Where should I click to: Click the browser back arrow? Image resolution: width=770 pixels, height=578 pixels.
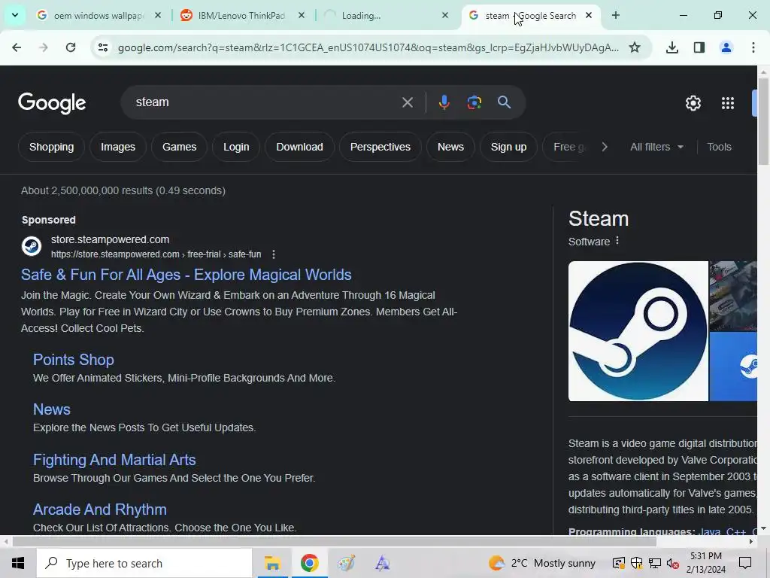pos(17,47)
